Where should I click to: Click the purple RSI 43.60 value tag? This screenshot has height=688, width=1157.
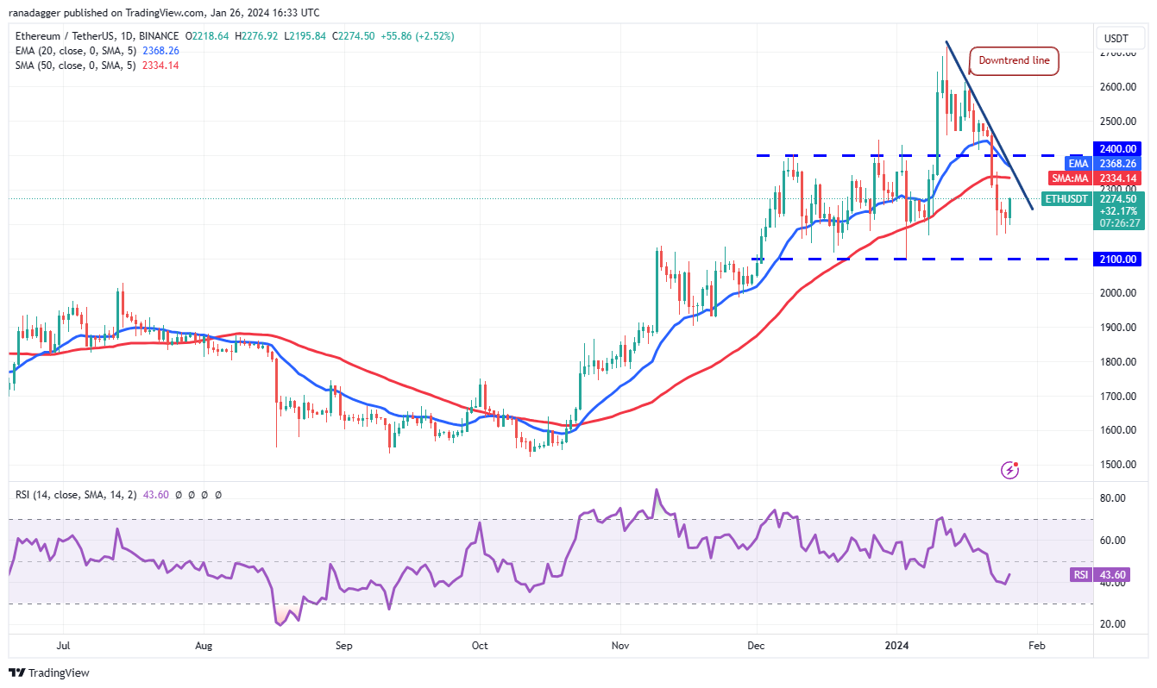tap(1107, 574)
